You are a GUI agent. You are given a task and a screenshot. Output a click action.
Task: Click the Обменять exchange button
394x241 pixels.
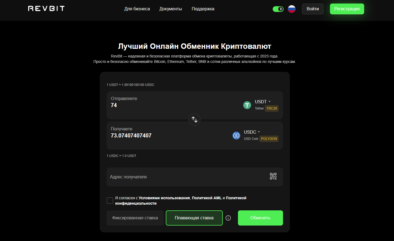(260, 218)
